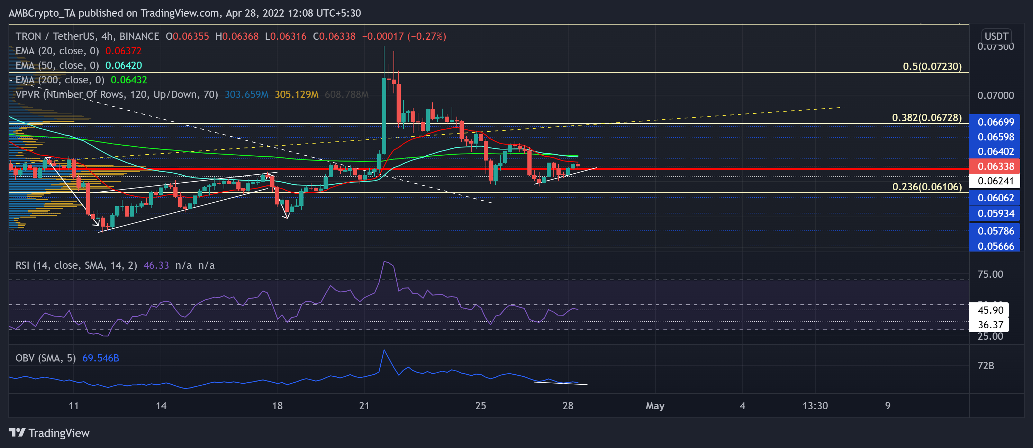The image size is (1033, 448).
Task: Click the 0.05786 blue price tag
Action: 995,231
